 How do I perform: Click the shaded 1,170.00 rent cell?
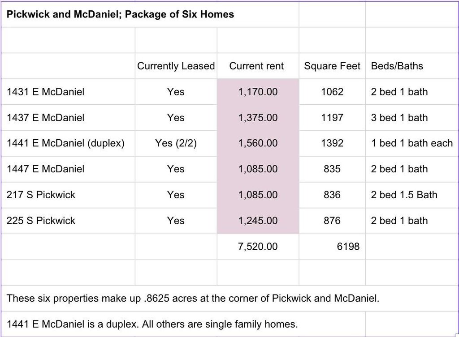coord(258,92)
